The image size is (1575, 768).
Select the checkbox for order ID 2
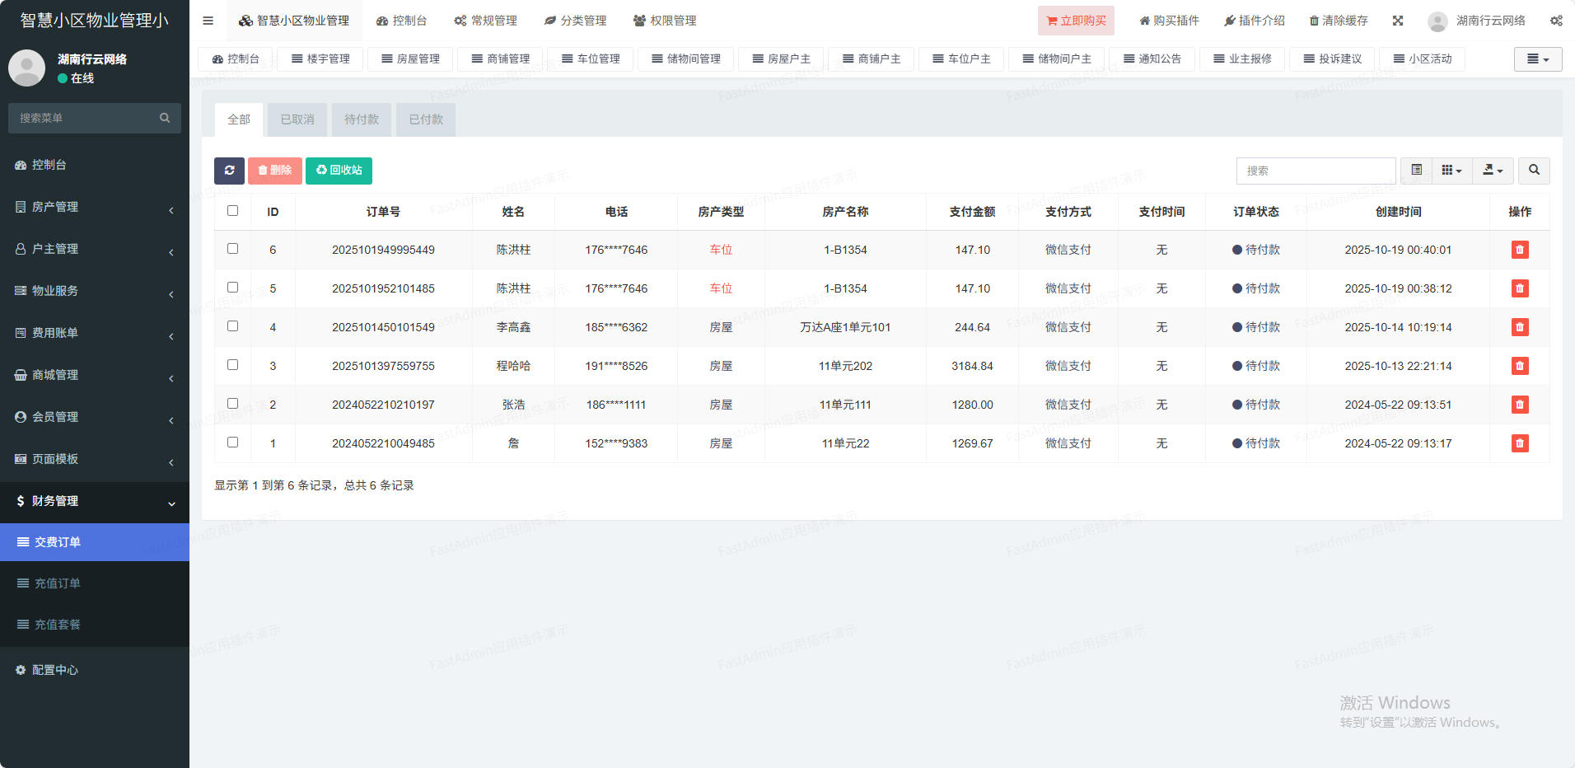tap(233, 404)
